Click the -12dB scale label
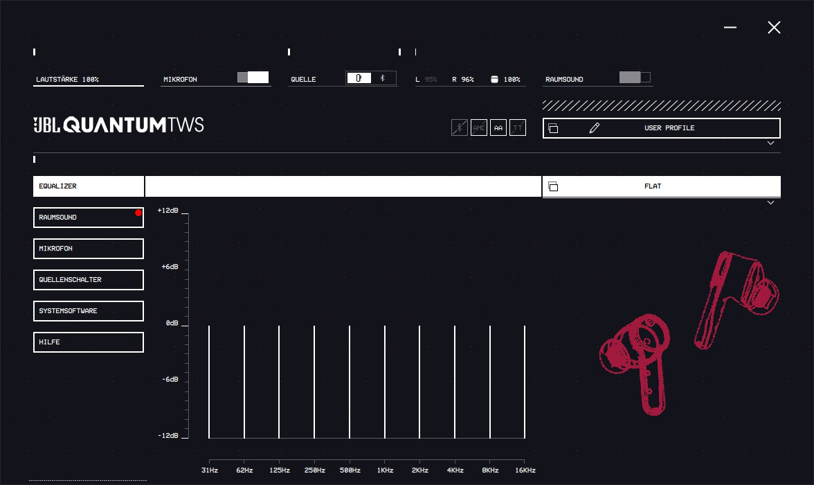The width and height of the screenshot is (814, 485). pyautogui.click(x=168, y=436)
